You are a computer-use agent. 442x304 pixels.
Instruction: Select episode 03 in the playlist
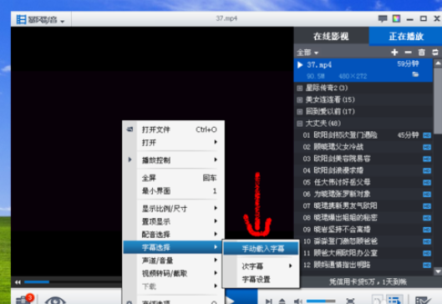[x=363, y=159]
